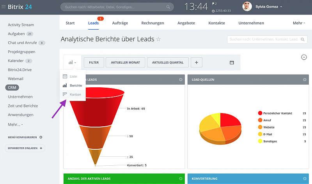Open the settings gear of Lead-Quellen widget

305,80
